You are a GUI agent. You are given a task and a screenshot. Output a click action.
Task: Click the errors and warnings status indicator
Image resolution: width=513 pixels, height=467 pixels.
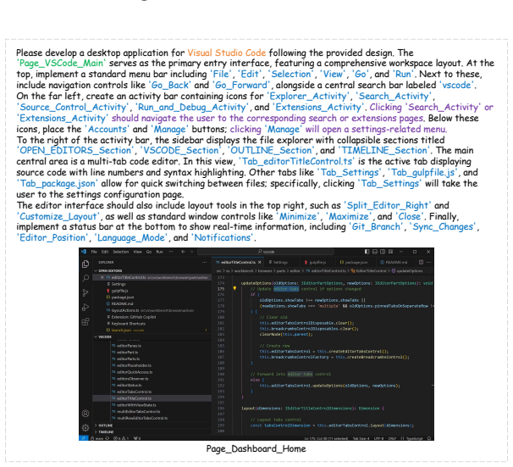pos(121,438)
